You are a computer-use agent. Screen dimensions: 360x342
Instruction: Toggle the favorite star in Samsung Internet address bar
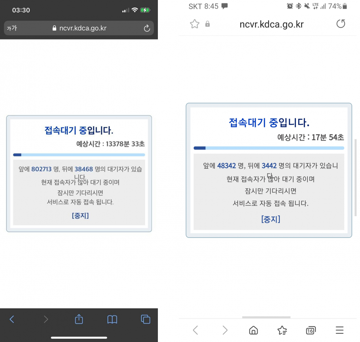coord(195,24)
